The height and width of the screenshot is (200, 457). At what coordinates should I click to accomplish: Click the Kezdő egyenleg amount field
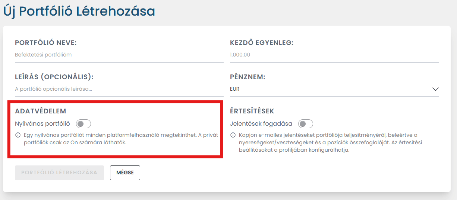334,55
